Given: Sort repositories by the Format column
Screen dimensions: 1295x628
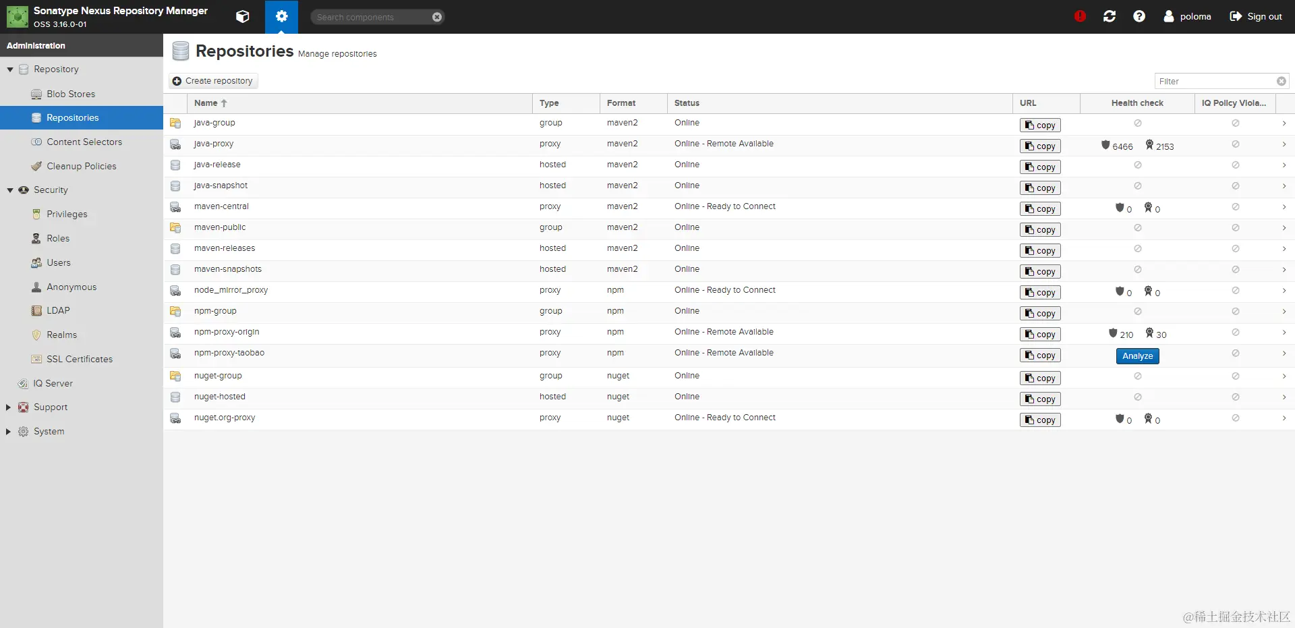Looking at the screenshot, I should click(x=633, y=103).
